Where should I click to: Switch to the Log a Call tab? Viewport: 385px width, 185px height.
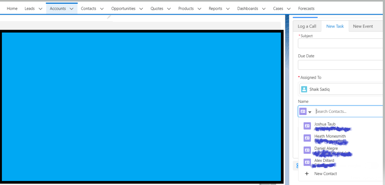(x=307, y=26)
